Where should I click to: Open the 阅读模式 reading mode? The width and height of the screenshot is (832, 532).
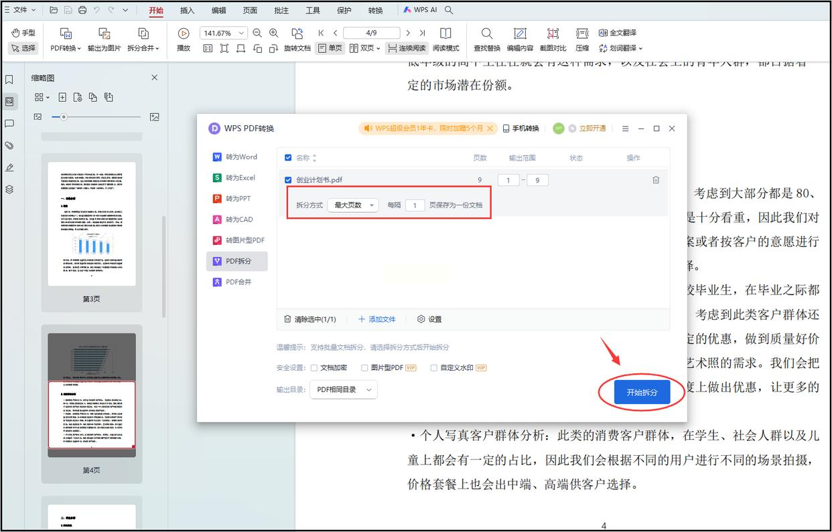pyautogui.click(x=445, y=33)
